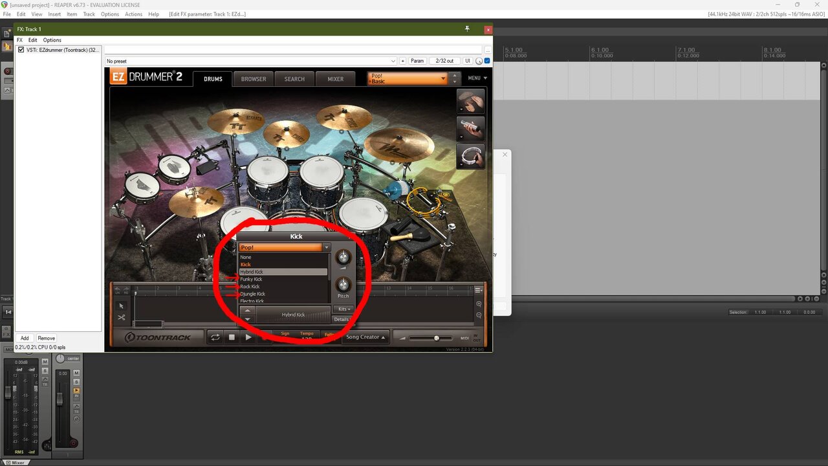
Task: Open the Kits dropdown button
Action: click(343, 309)
